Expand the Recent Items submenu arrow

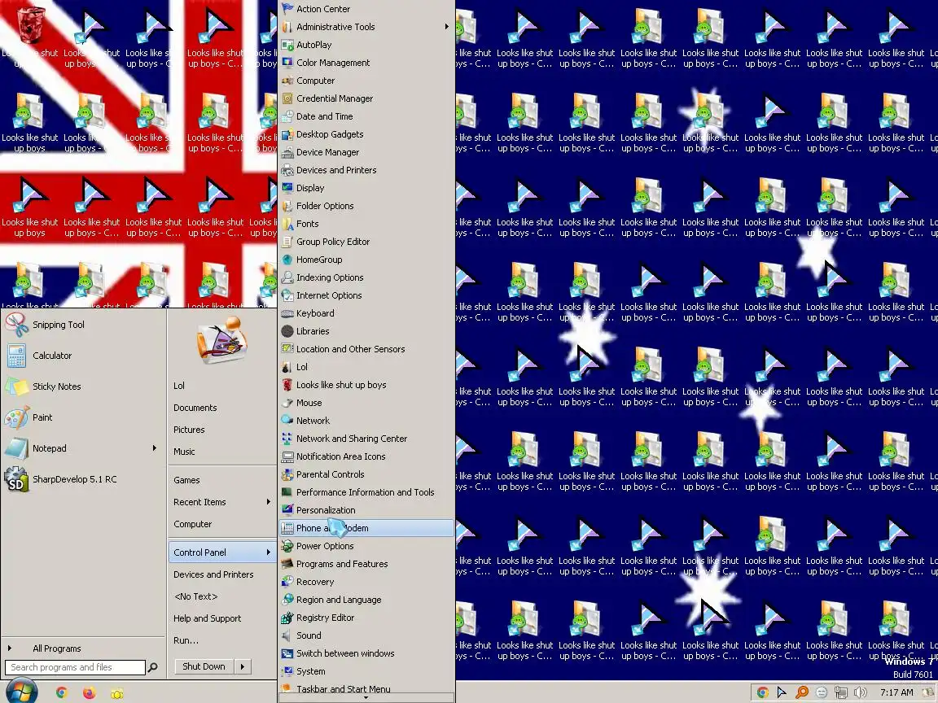point(269,502)
